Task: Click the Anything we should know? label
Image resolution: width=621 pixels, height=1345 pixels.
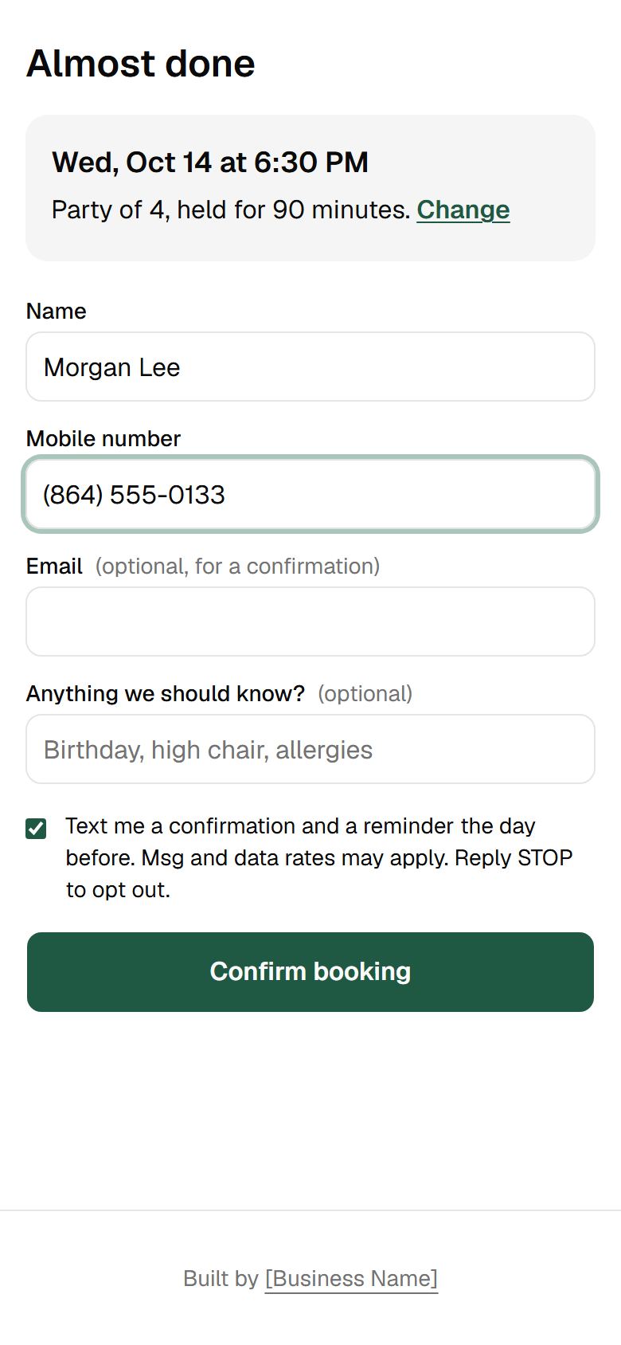Action: (x=166, y=693)
